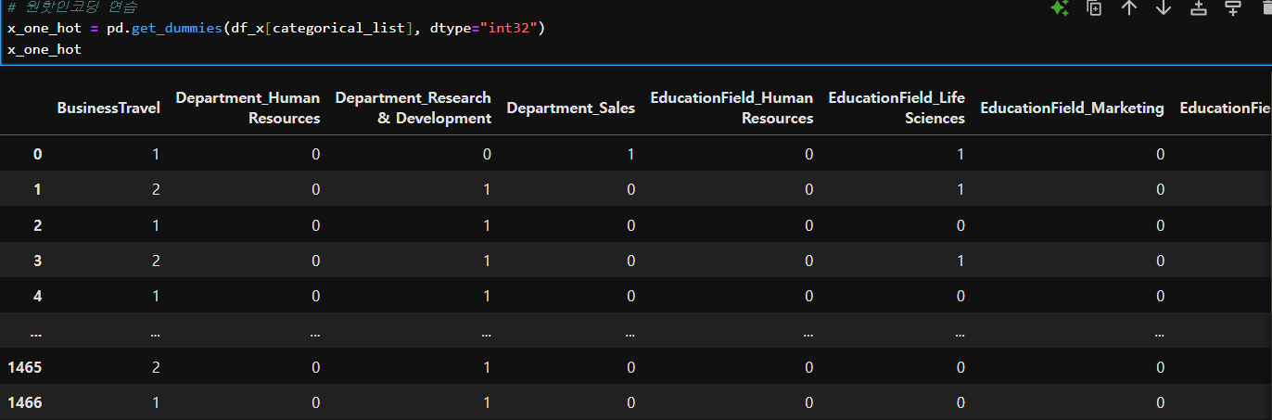
Task: Click the ellipsis row index in the table
Action: coord(36,332)
